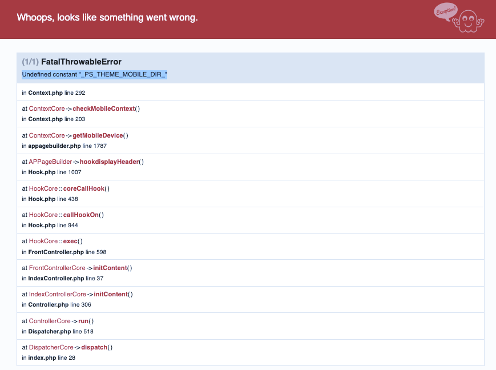
Task: Click "in appagebuilder.php line 1787" text
Action: [x=64, y=146]
